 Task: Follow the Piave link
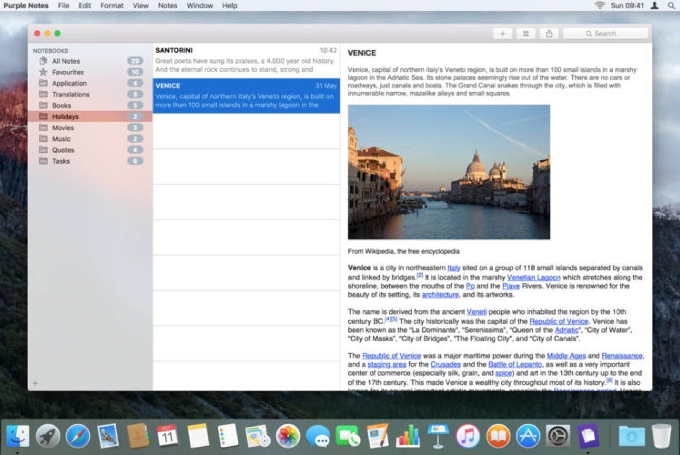511,286
